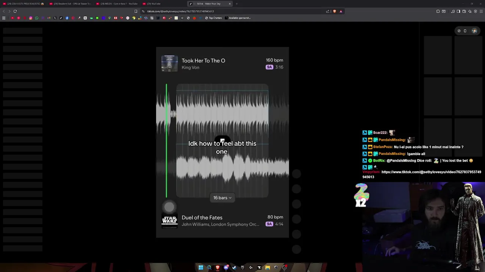485x272 pixels.
Task: Open the Kick bookmark icon
Action: (x=97, y=18)
